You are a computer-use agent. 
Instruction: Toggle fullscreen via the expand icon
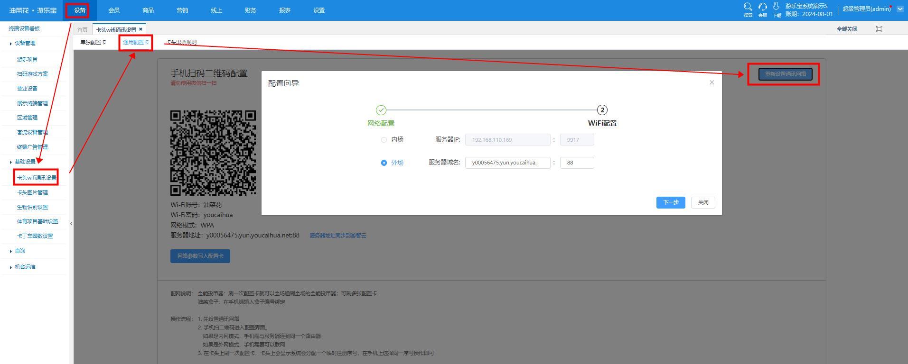point(879,29)
